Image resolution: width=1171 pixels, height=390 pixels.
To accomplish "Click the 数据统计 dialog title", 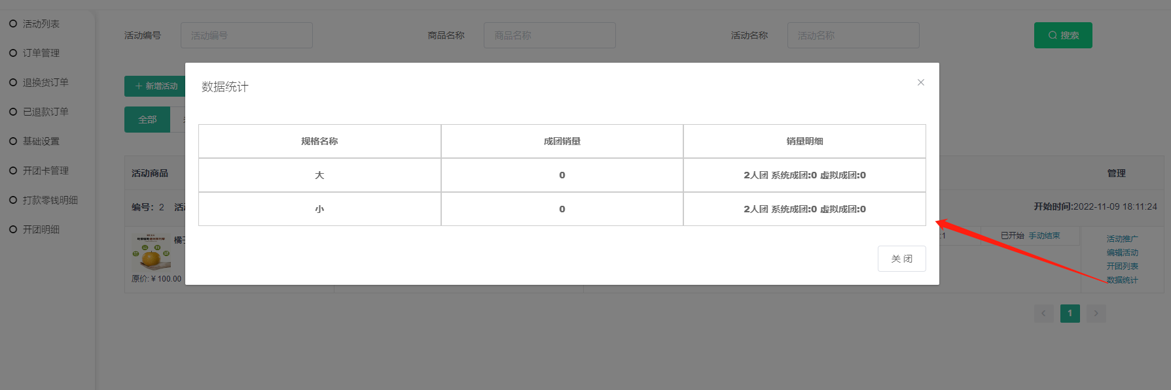I will pyautogui.click(x=225, y=87).
